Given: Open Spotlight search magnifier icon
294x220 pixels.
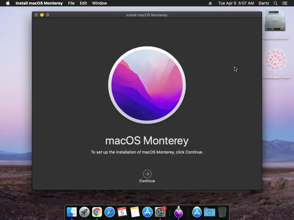Looking at the screenshot, I should point(275,3).
